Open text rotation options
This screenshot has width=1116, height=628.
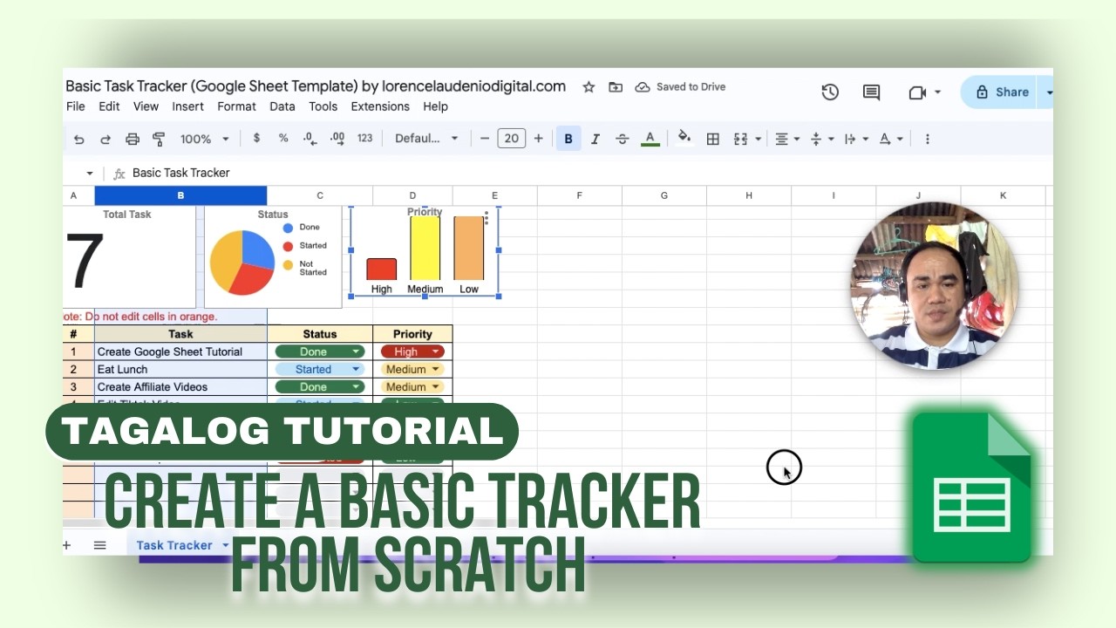click(x=890, y=139)
